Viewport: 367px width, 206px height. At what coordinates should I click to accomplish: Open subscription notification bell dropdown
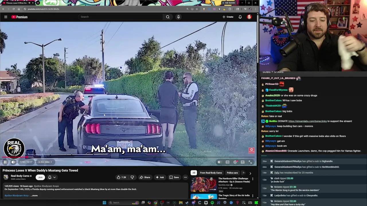pyautogui.click(x=52, y=177)
